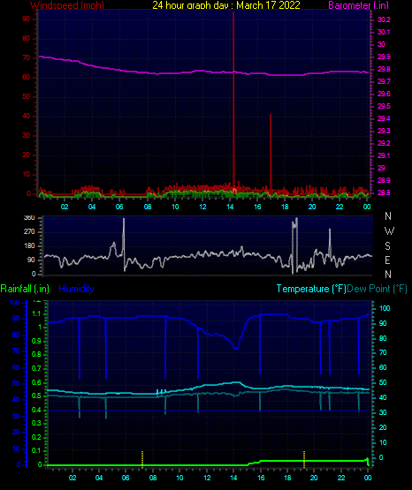Click the 29.8 barometer scale value
This screenshot has width=412, height=490.
coord(384,69)
